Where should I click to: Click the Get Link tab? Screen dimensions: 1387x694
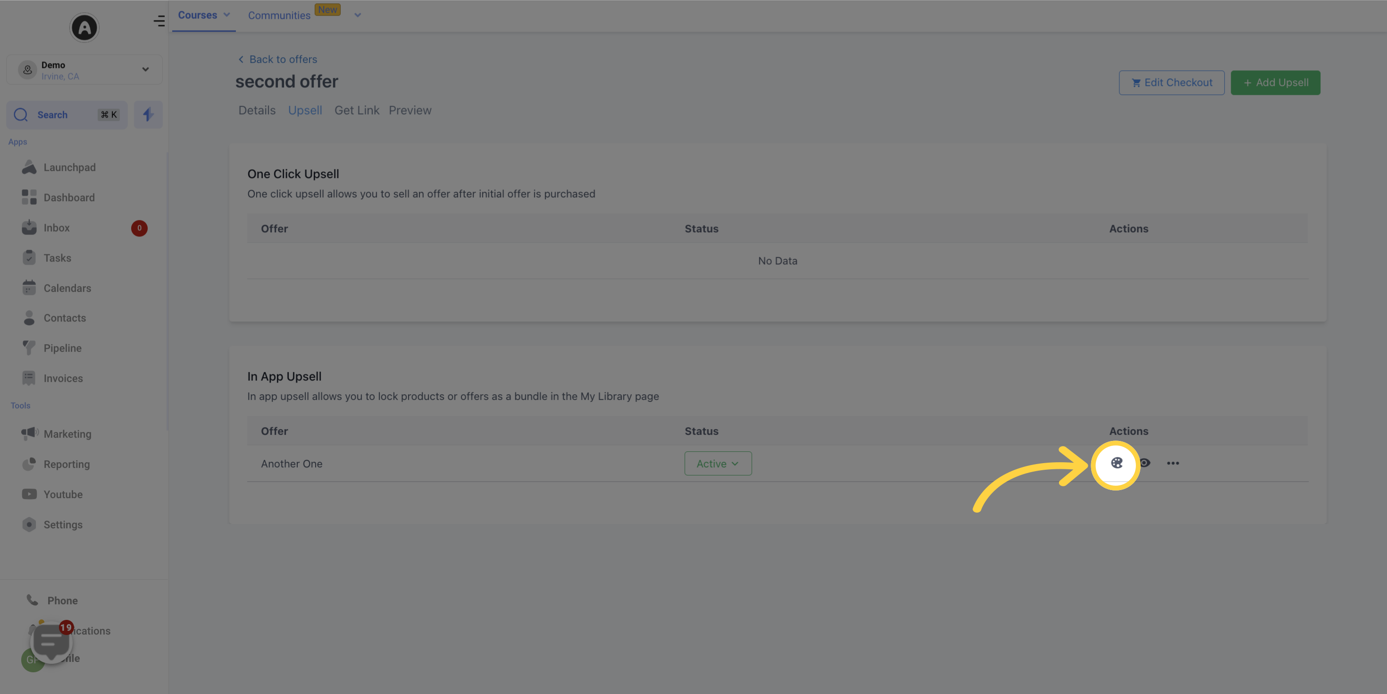(356, 110)
